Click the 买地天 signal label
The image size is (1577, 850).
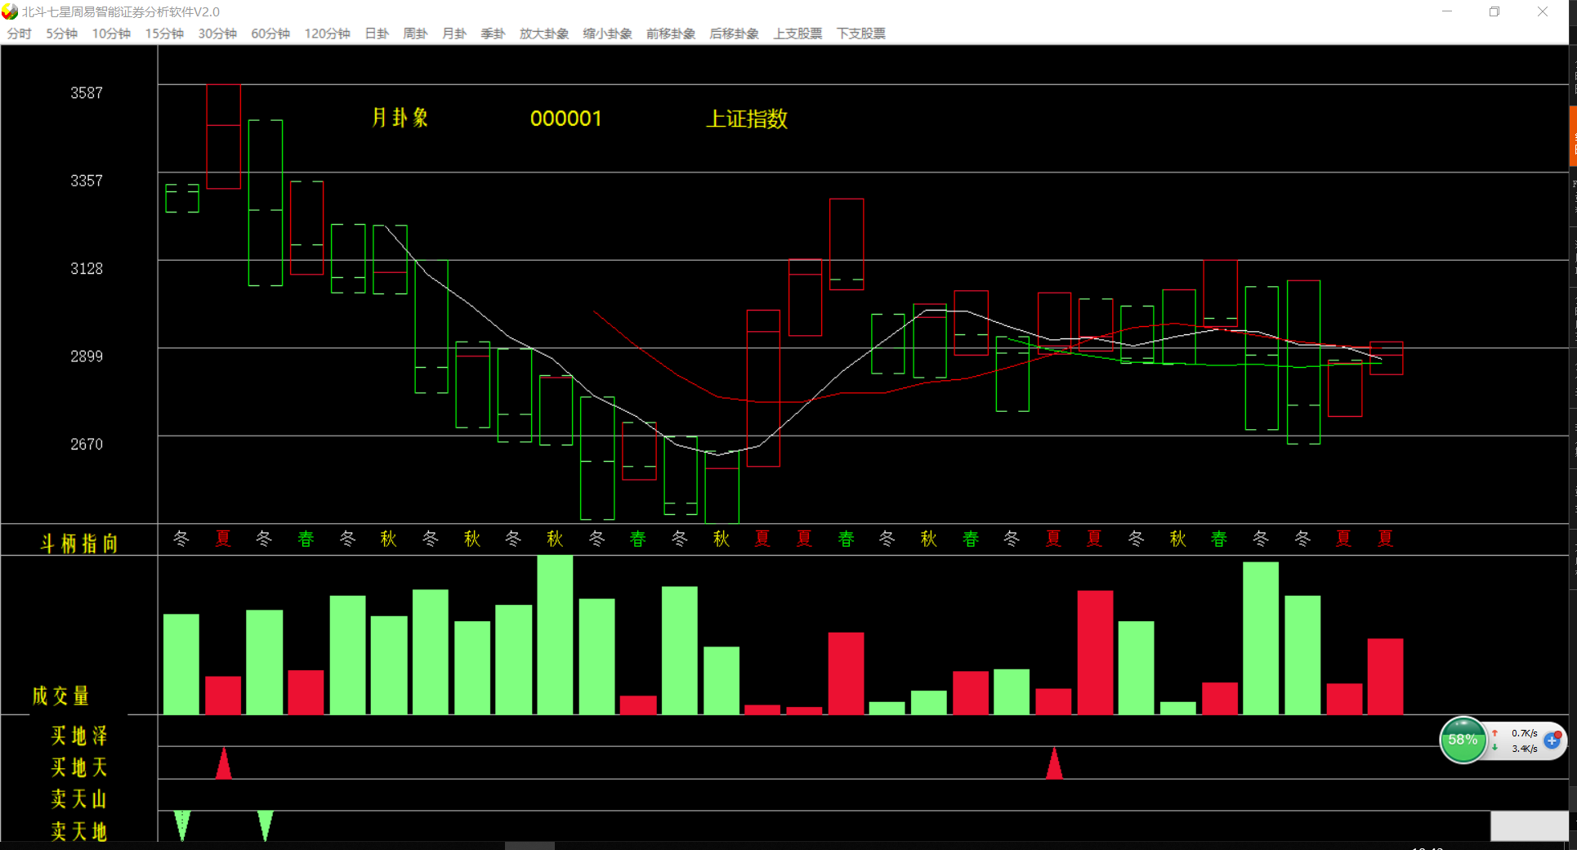(x=79, y=767)
